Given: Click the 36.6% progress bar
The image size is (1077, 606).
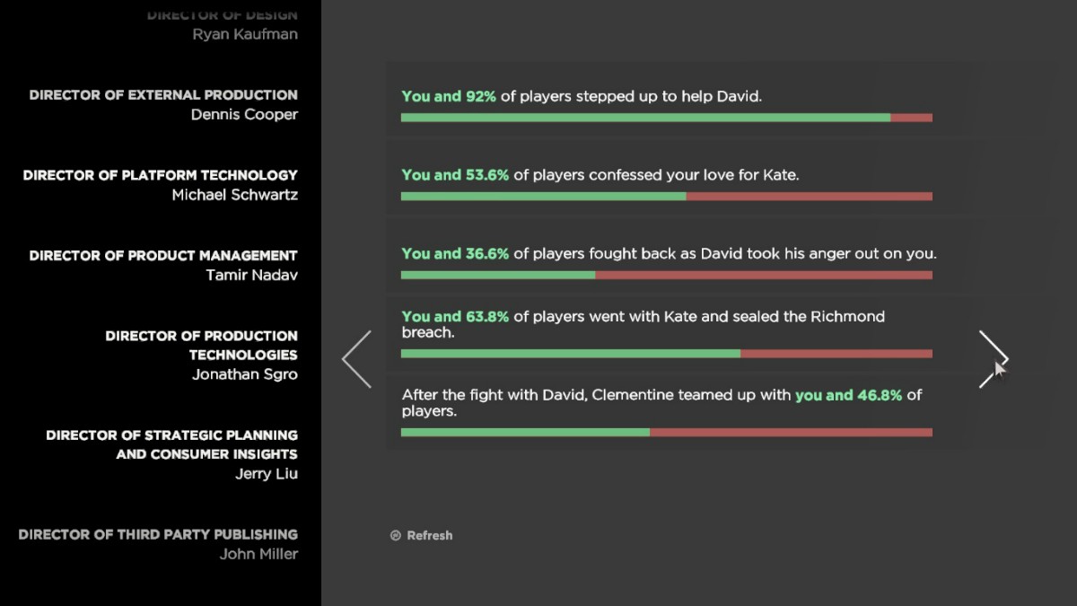Looking at the screenshot, I should [666, 276].
